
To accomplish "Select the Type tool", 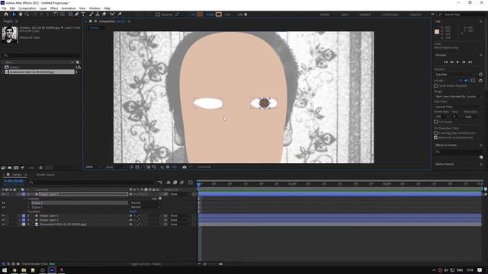I will (x=83, y=14).
